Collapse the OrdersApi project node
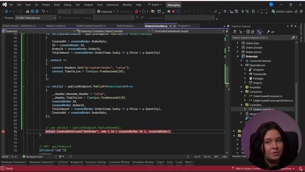The image size is (305, 172). tap(237, 56)
